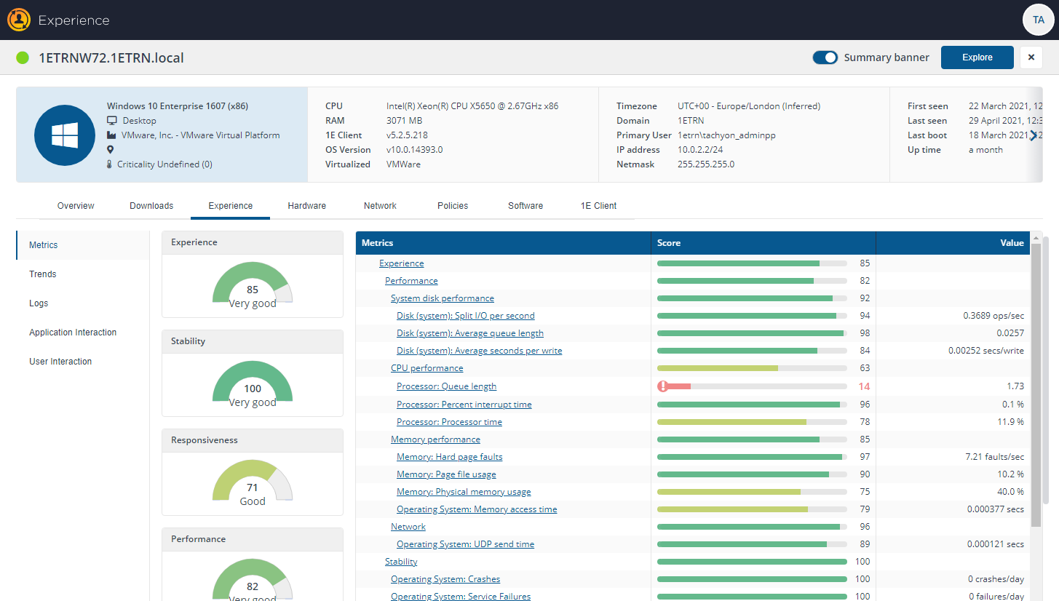Click the 1E Experience logo icon
Image resolution: width=1059 pixels, height=601 pixels.
tap(19, 20)
